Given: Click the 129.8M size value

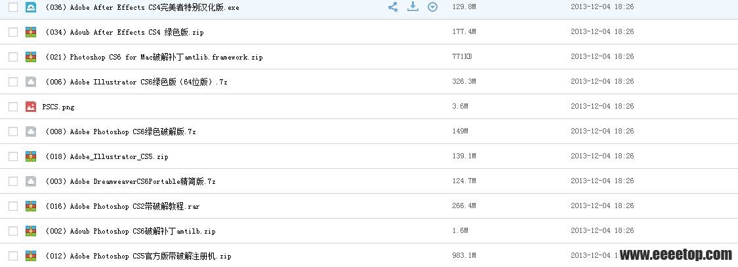Looking at the screenshot, I should pos(464,7).
